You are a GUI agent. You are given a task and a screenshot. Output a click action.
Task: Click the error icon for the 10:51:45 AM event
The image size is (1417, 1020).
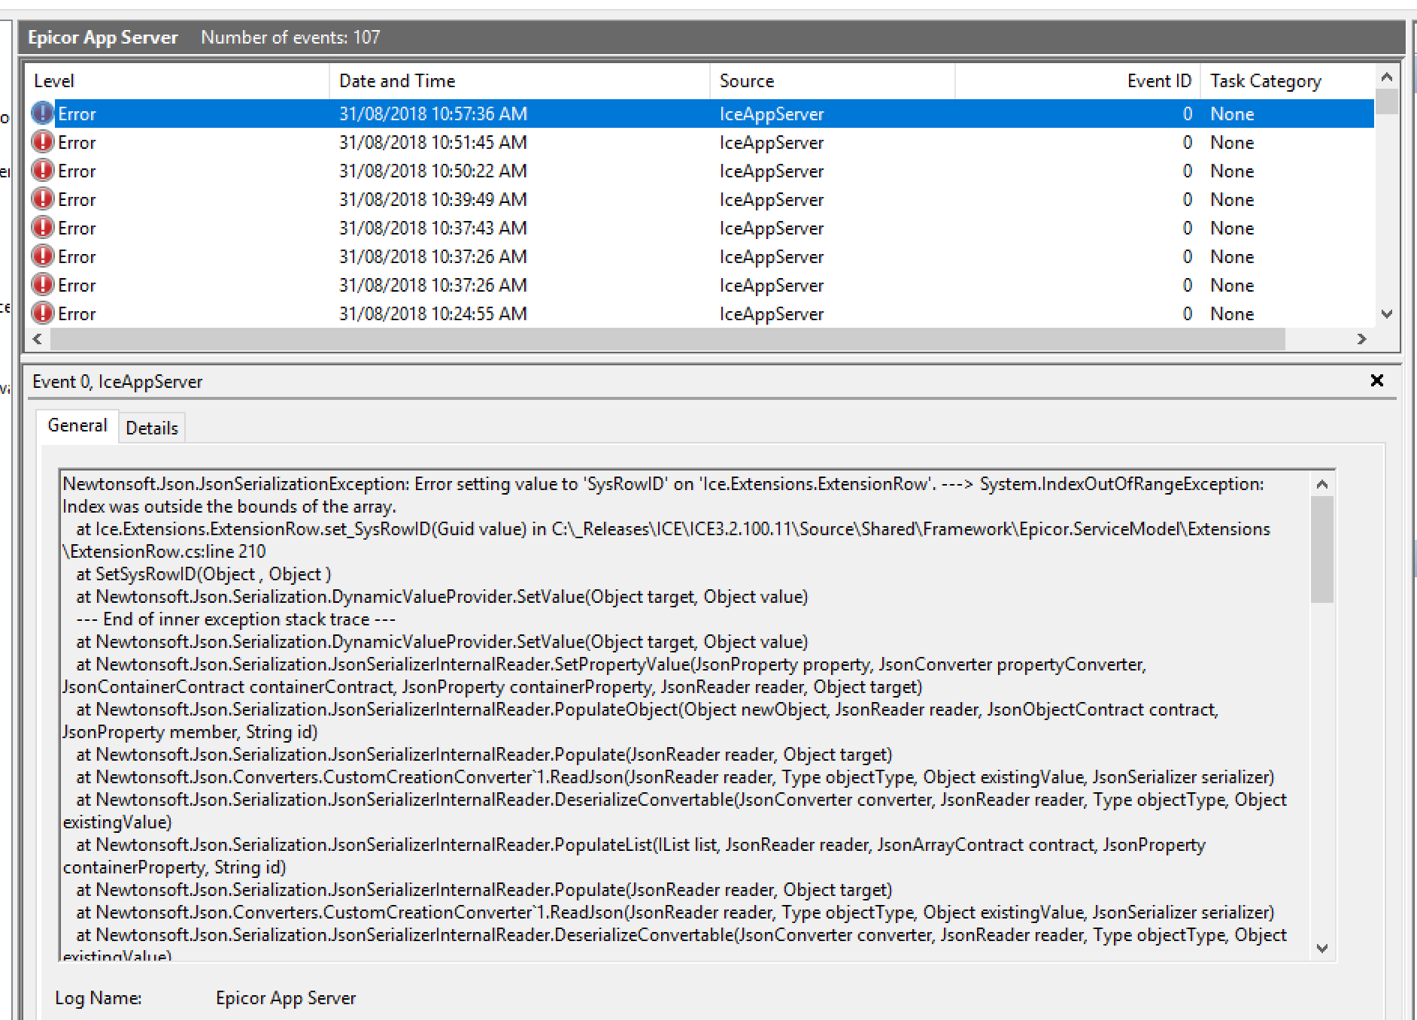(x=43, y=142)
